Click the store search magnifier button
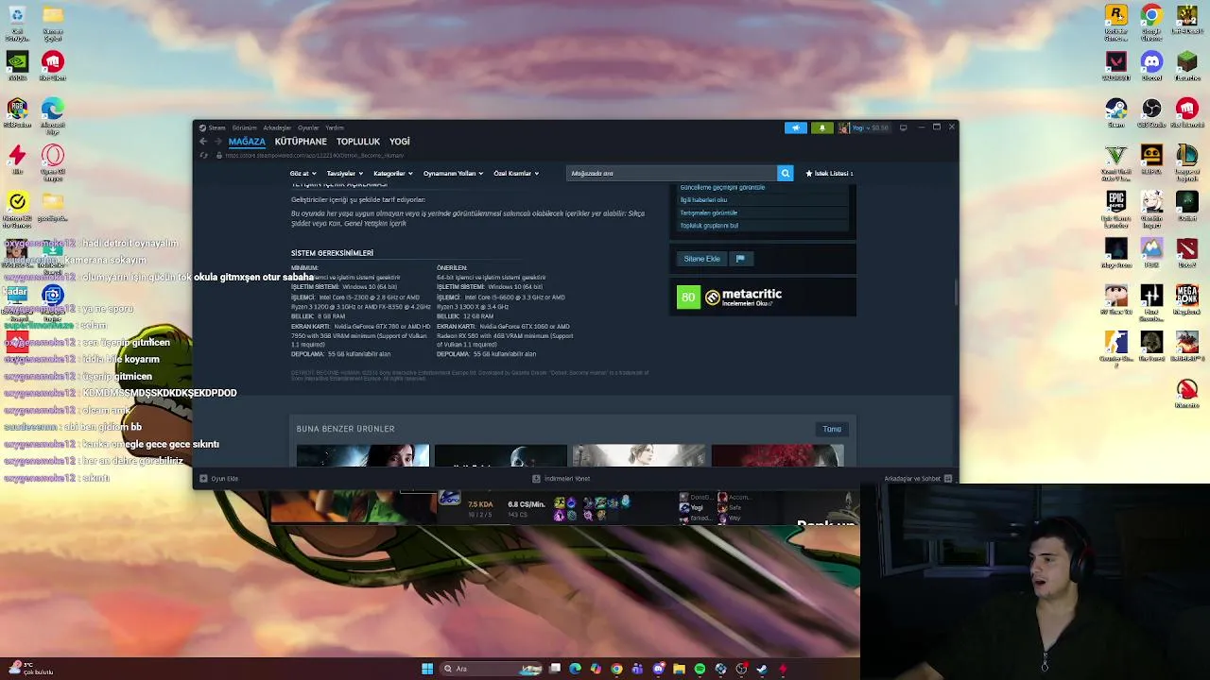1210x680 pixels. [x=785, y=173]
